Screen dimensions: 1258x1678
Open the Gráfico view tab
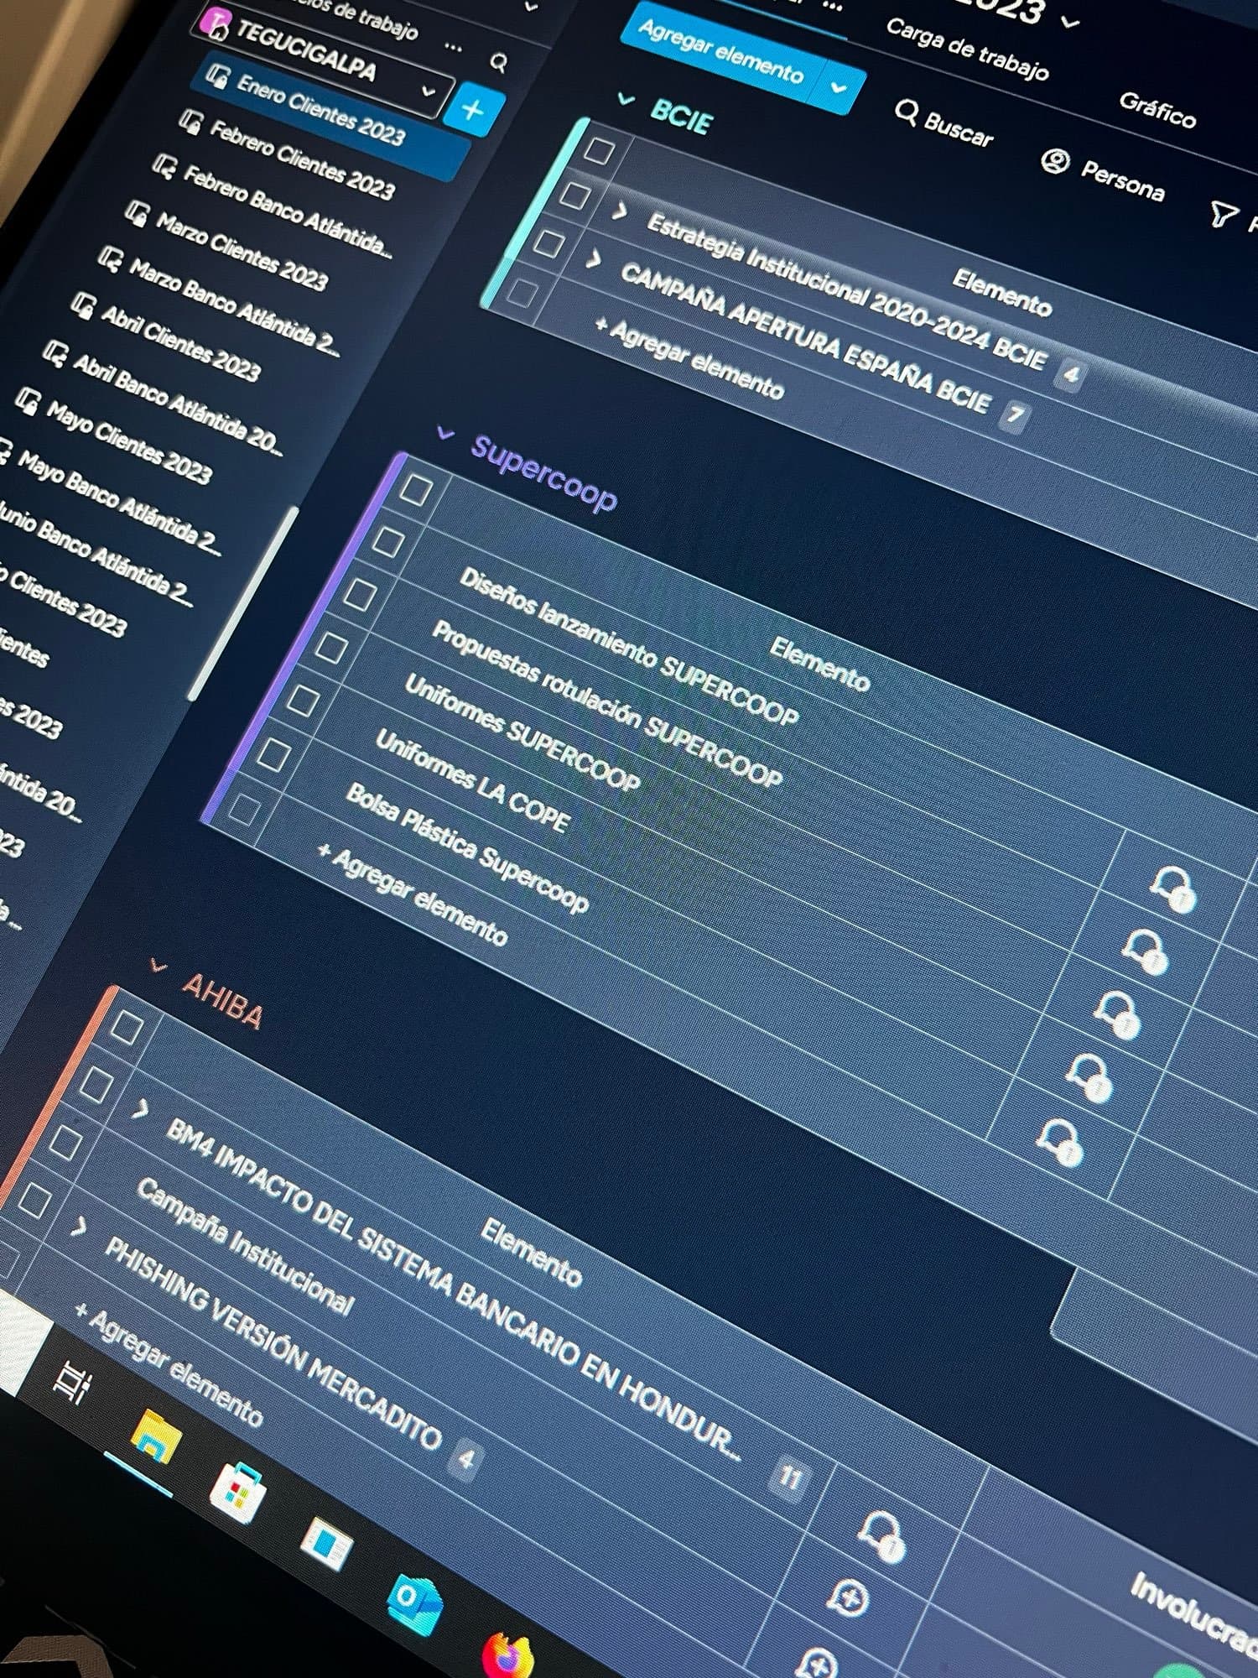point(1157,110)
